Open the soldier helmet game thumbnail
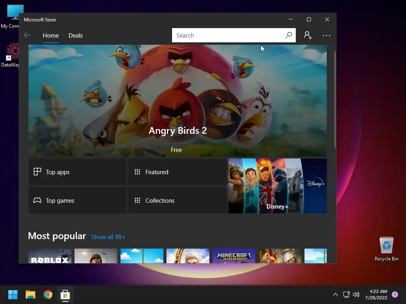Image resolution: width=406 pixels, height=304 pixels. (x=96, y=256)
